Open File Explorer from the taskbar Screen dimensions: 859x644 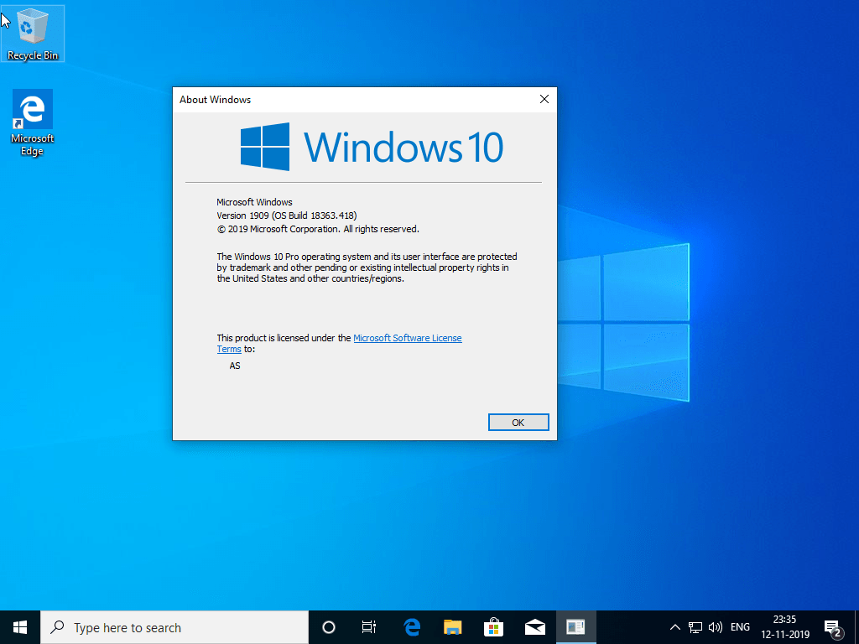tap(452, 627)
